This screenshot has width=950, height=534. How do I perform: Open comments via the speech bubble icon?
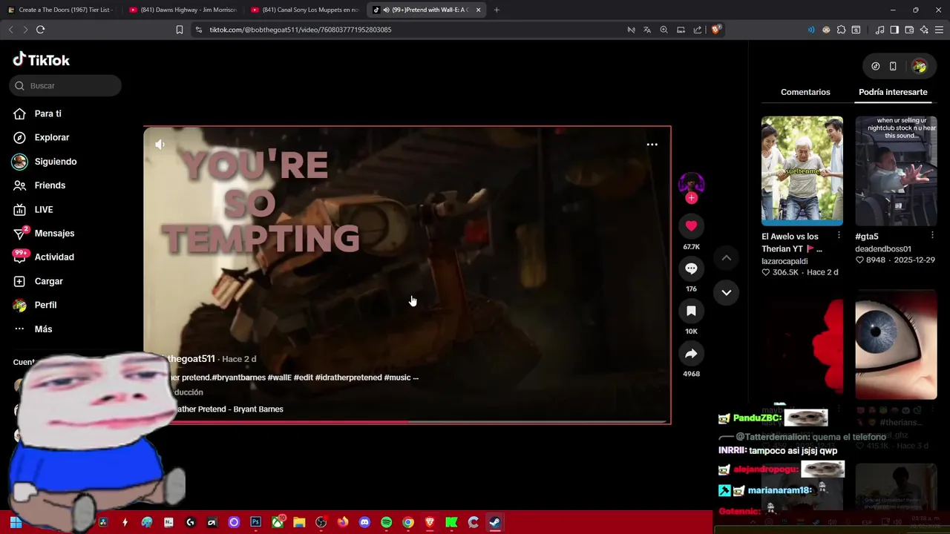691,268
